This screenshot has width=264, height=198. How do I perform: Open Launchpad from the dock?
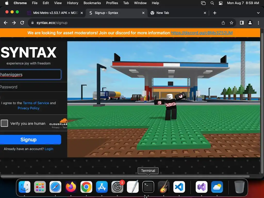40,187
